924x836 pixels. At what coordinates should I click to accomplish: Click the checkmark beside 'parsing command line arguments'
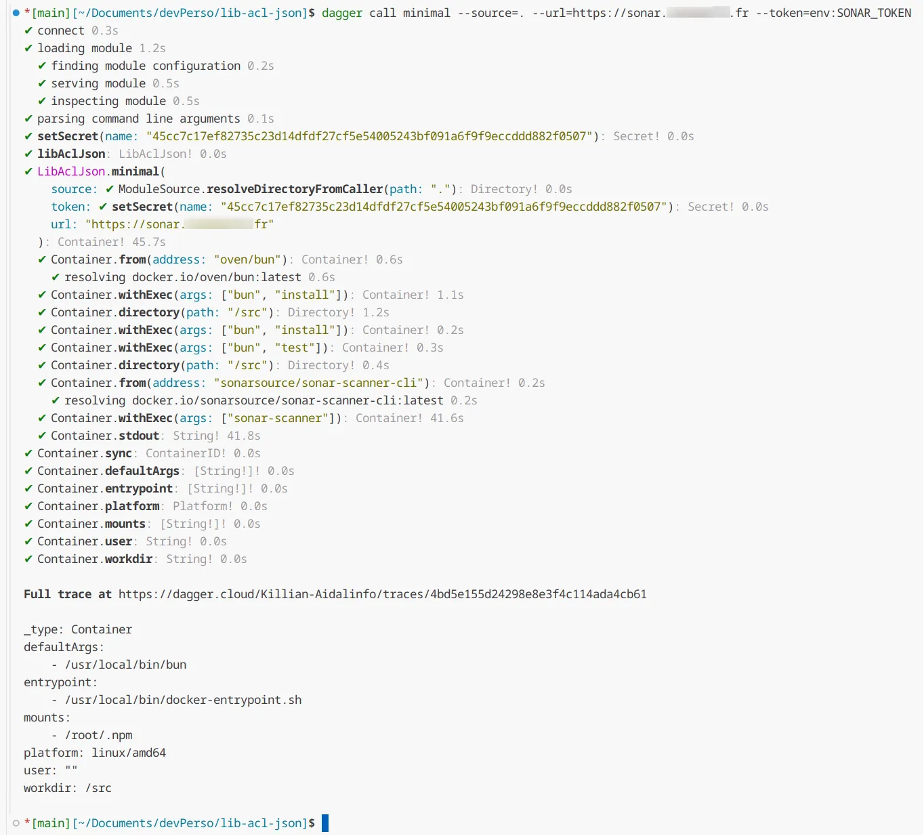(28, 119)
